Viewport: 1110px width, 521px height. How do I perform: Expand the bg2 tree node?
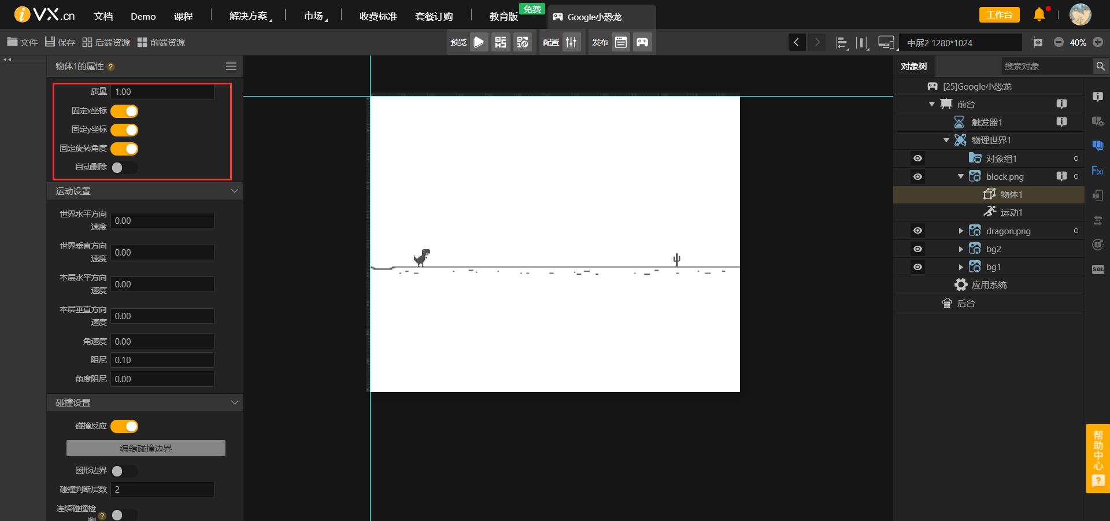click(961, 249)
